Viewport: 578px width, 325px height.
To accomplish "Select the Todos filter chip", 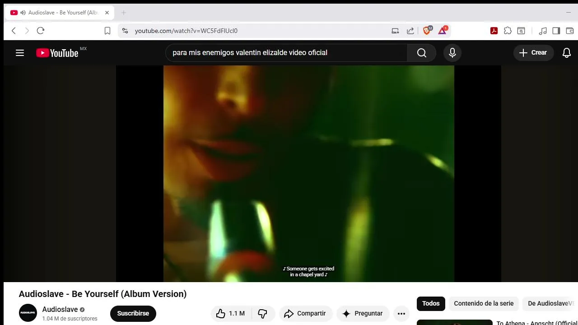I will click(x=431, y=304).
